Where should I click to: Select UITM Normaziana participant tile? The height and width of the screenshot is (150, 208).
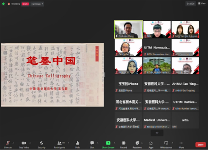tap(157, 48)
